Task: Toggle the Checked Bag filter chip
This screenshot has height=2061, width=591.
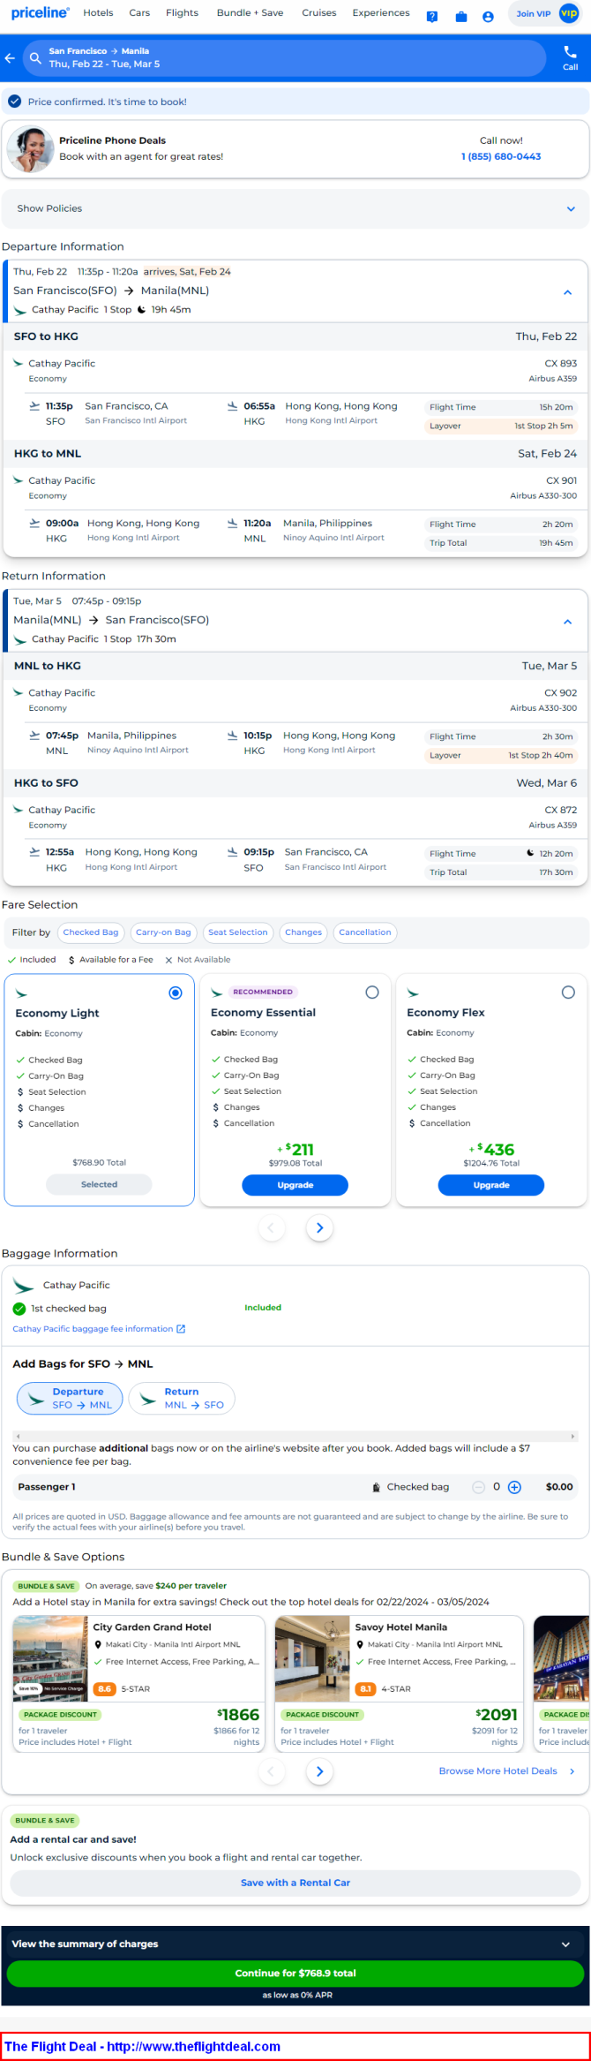Action: [90, 932]
